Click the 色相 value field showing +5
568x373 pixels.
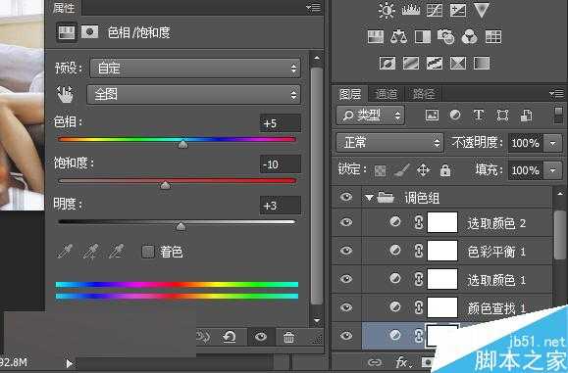pyautogui.click(x=280, y=123)
